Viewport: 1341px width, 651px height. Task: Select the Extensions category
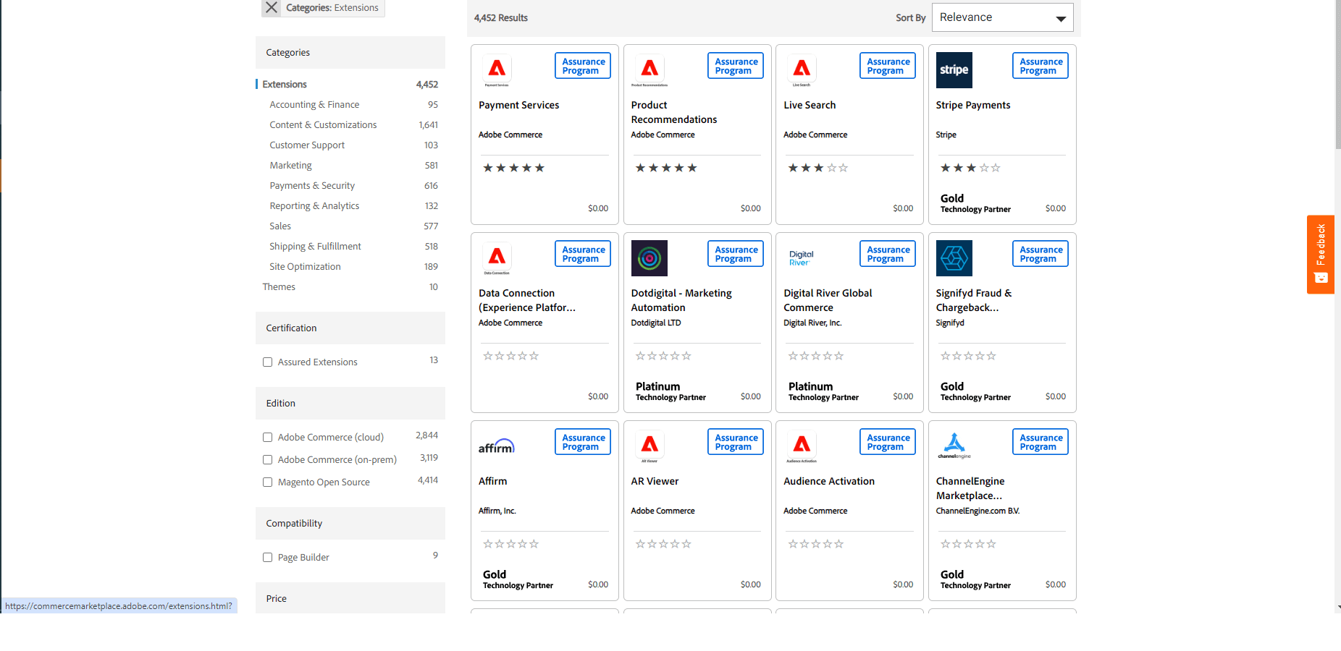point(285,85)
